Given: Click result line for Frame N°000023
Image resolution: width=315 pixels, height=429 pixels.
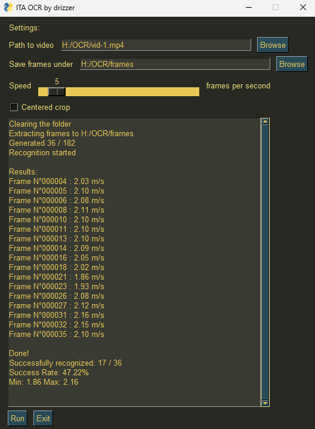Looking at the screenshot, I should [x=57, y=287].
